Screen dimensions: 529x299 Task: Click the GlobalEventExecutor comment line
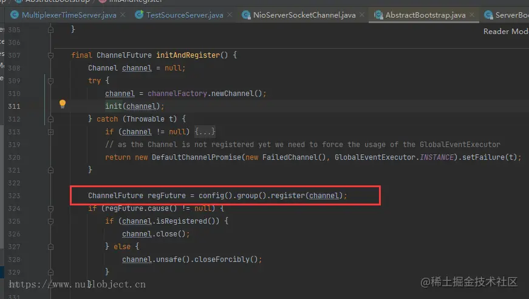coord(302,145)
